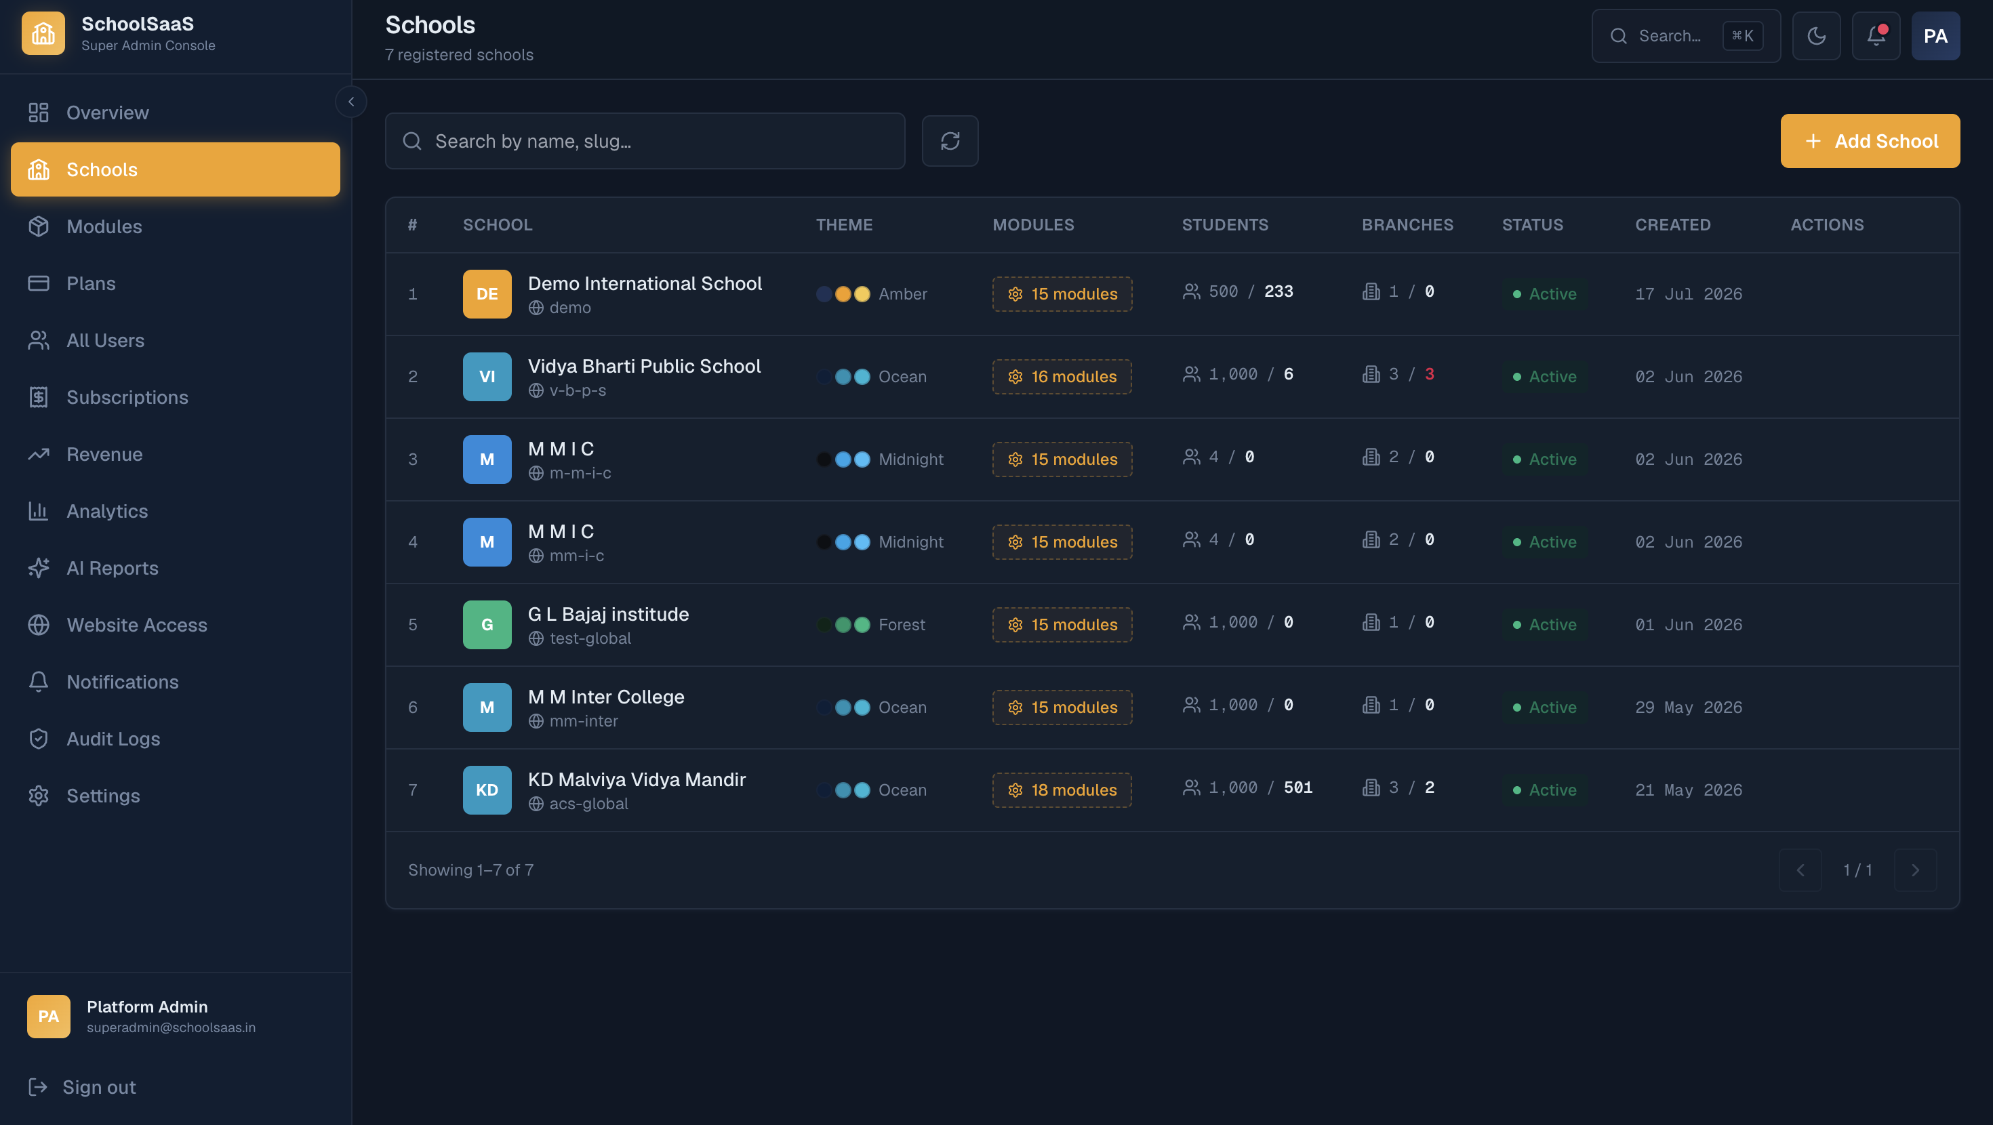The height and width of the screenshot is (1125, 1993).
Task: Click the Forest theme color swatches
Action: tap(843, 624)
